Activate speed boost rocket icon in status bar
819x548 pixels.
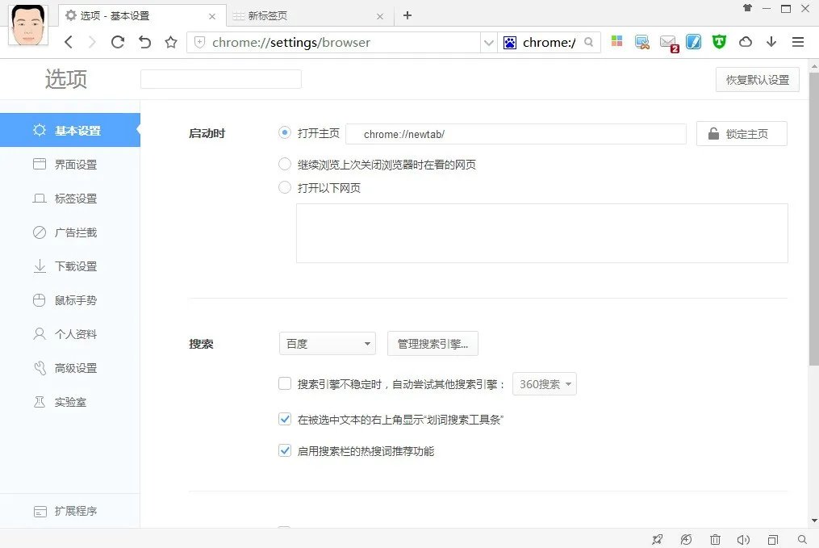pyautogui.click(x=657, y=539)
